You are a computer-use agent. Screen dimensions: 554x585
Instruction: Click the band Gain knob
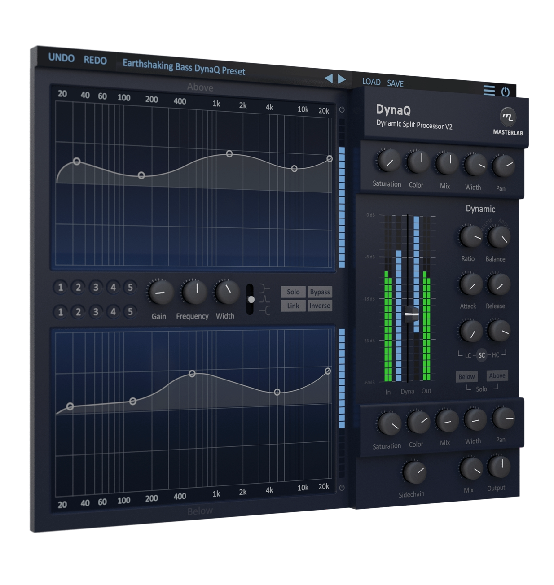[160, 292]
